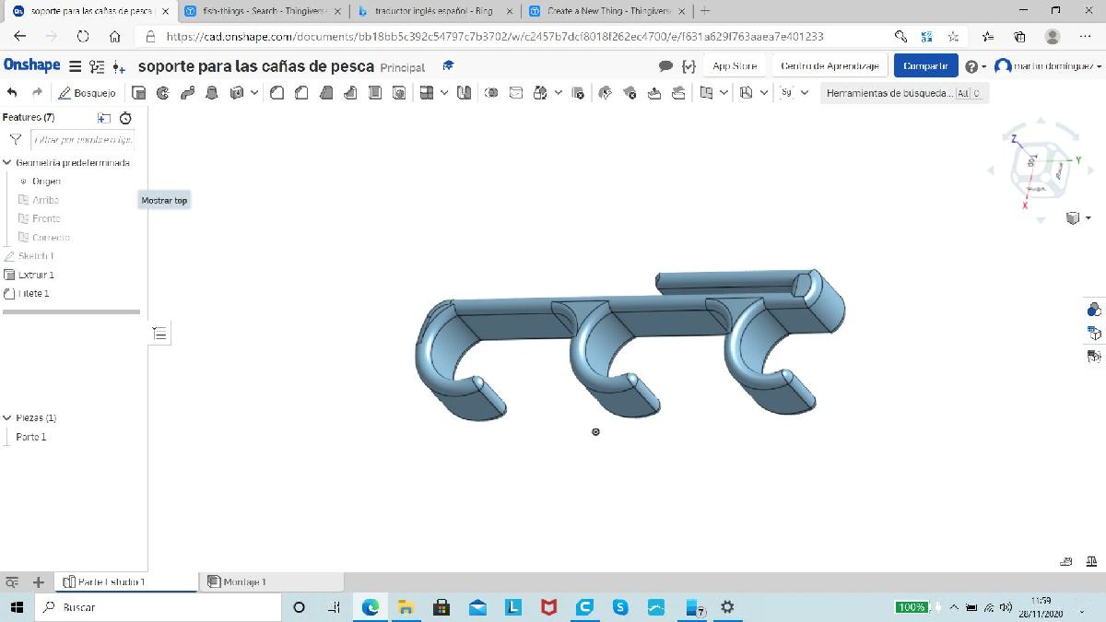Collapse Geometría predeterminada group

7,163
